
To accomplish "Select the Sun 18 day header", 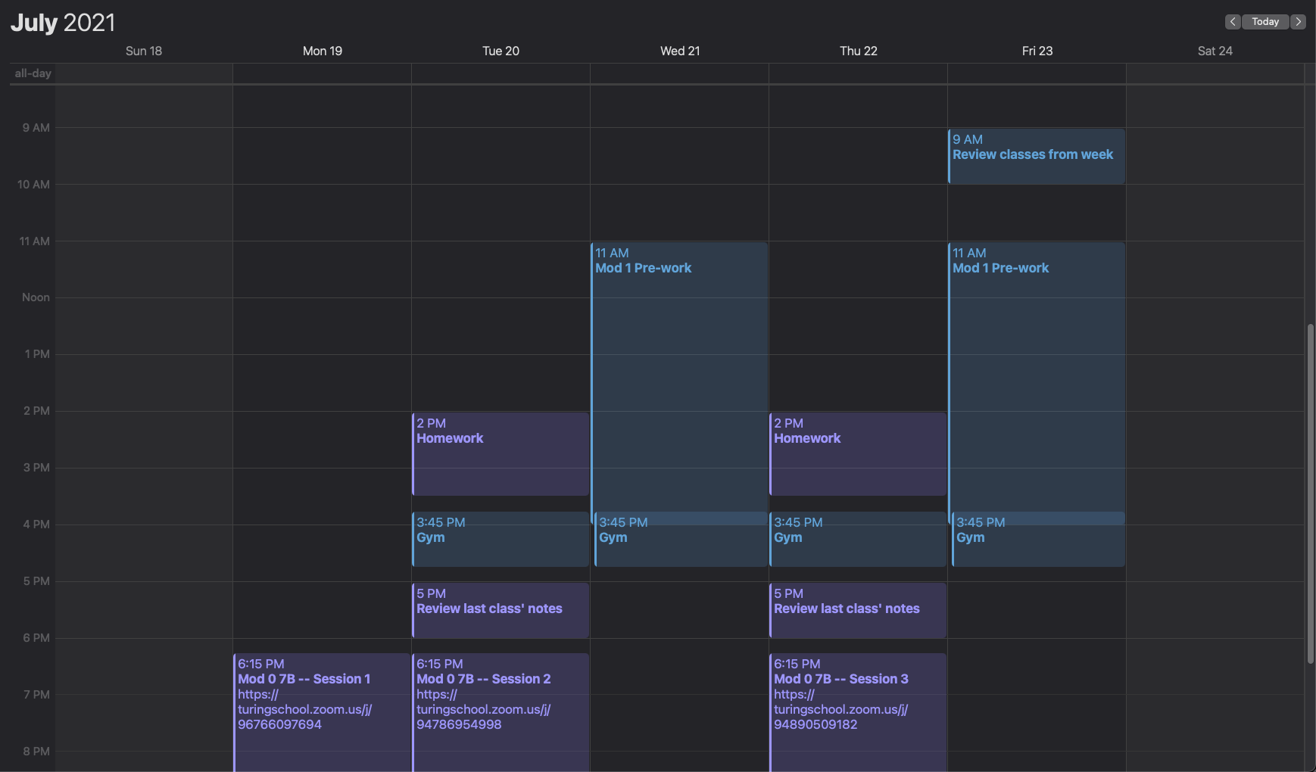I will coord(144,51).
